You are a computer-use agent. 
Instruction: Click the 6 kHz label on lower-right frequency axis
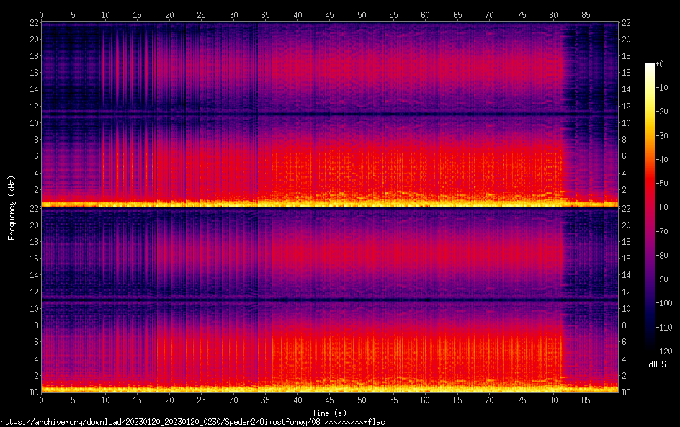point(625,342)
